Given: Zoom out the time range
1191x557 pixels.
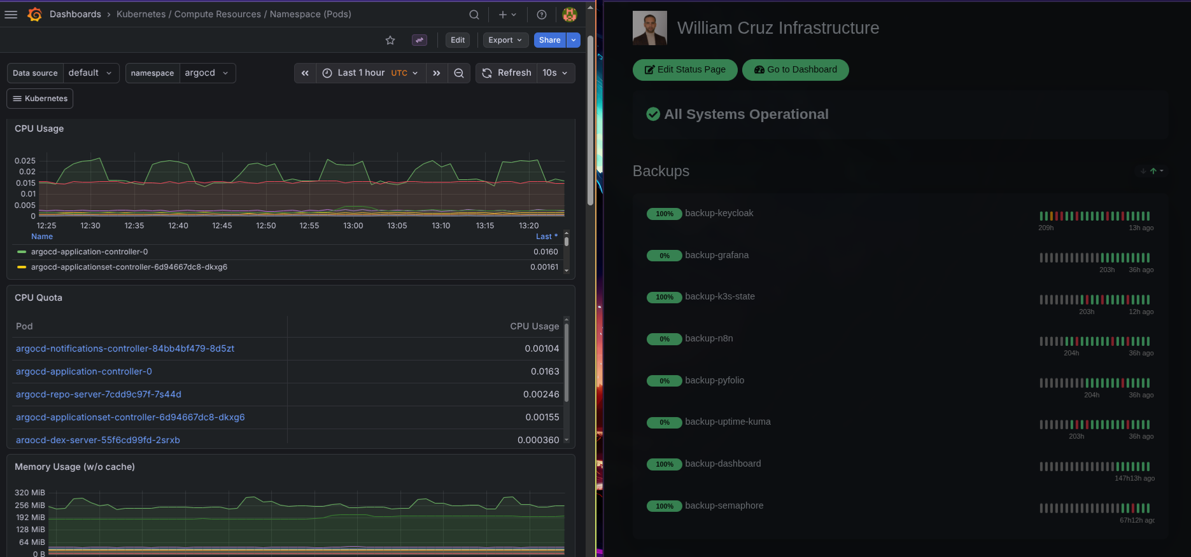Looking at the screenshot, I should point(459,73).
